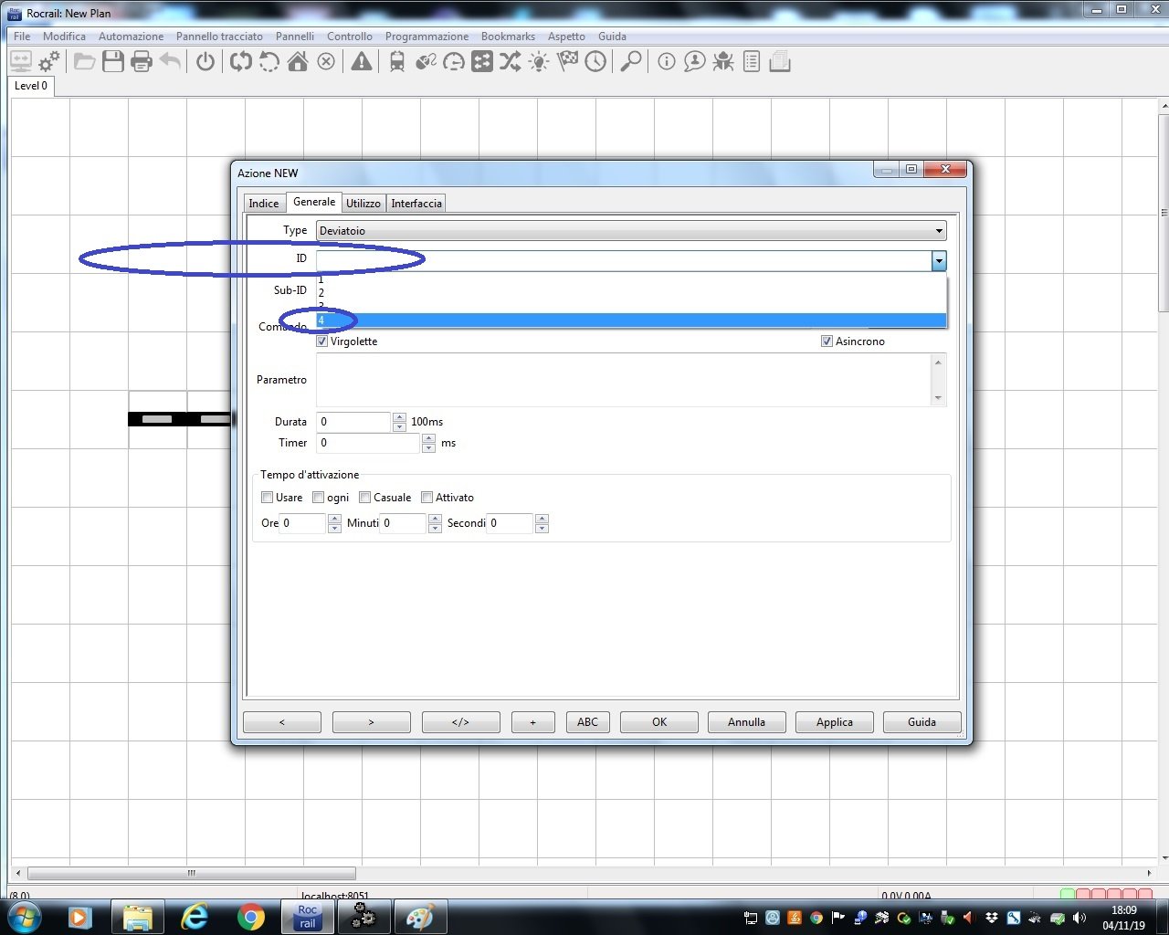Image resolution: width=1169 pixels, height=935 pixels.
Task: Uncheck the Asincrono checkbox
Action: tap(827, 341)
